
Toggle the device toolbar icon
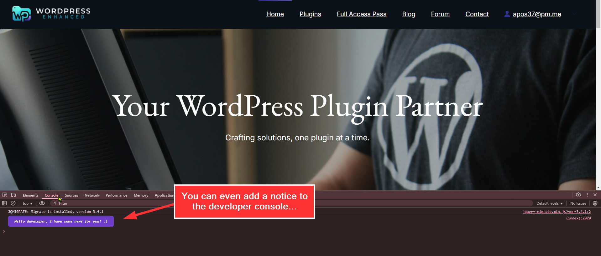tap(13, 195)
